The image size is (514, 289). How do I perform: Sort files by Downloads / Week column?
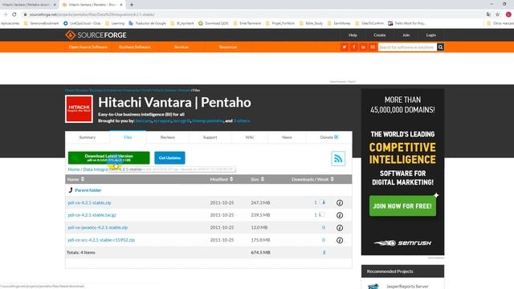click(312, 179)
